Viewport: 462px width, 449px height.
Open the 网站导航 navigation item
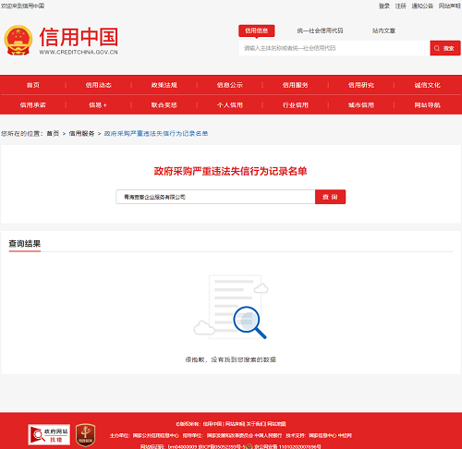tap(427, 105)
